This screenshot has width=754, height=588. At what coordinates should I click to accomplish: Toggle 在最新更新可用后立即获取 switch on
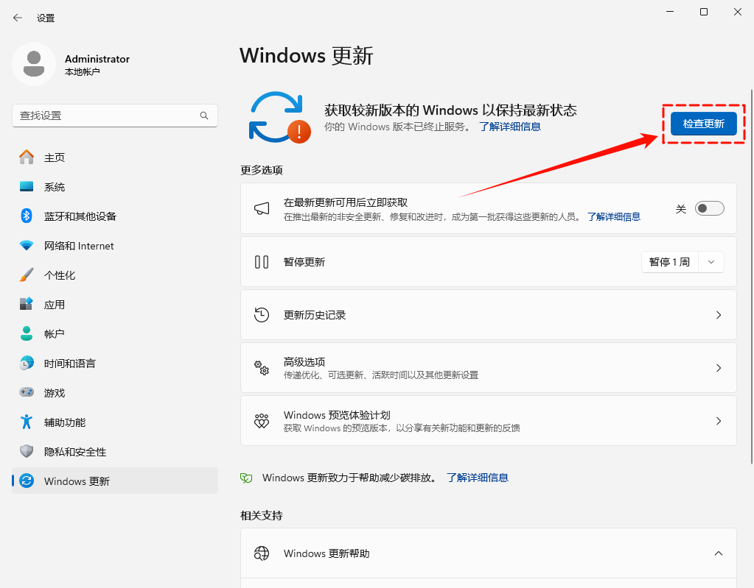(708, 208)
